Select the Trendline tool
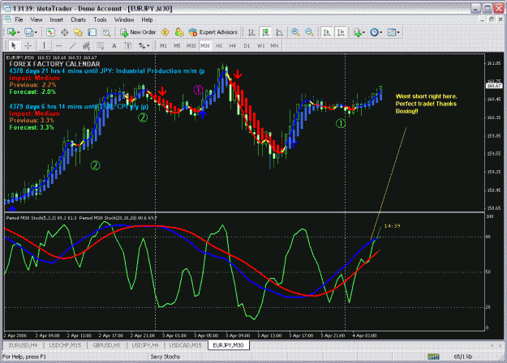Viewport: 507px width, 363px height. tap(73, 46)
